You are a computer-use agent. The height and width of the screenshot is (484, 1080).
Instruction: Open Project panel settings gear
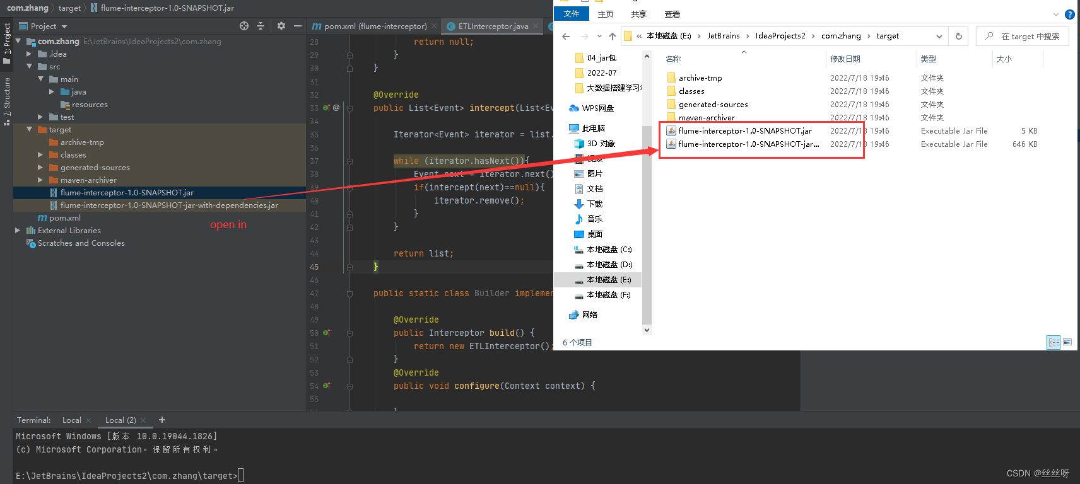tap(281, 26)
